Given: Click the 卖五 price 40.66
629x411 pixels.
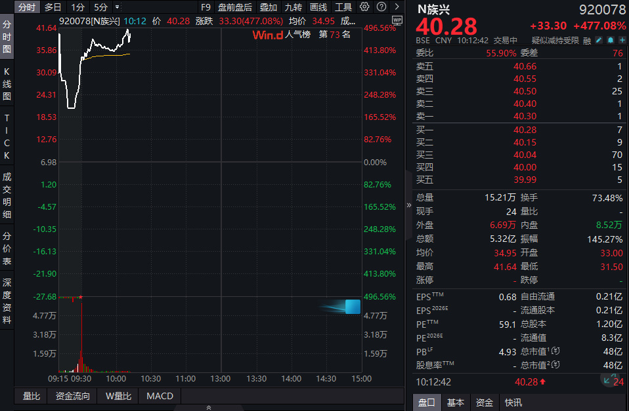Looking at the screenshot, I should [x=525, y=66].
